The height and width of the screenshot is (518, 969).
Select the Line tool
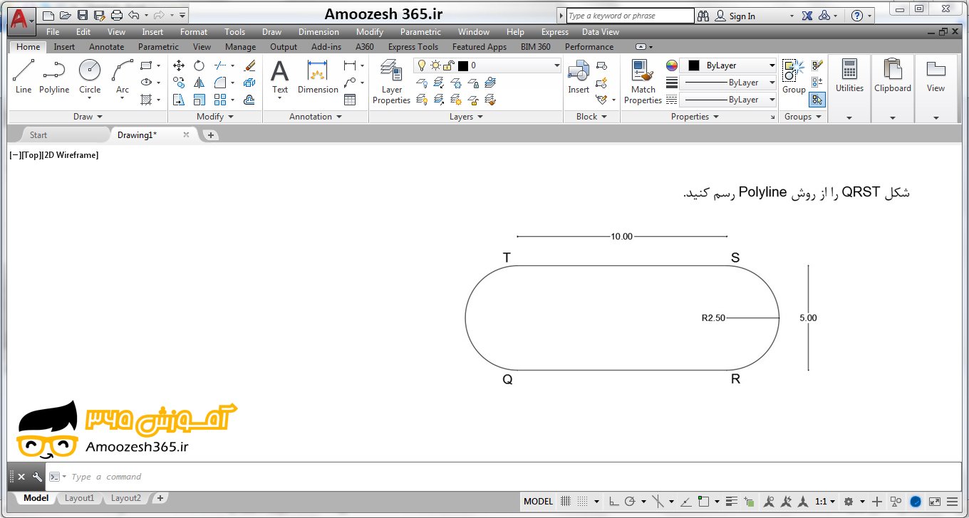pyautogui.click(x=24, y=77)
